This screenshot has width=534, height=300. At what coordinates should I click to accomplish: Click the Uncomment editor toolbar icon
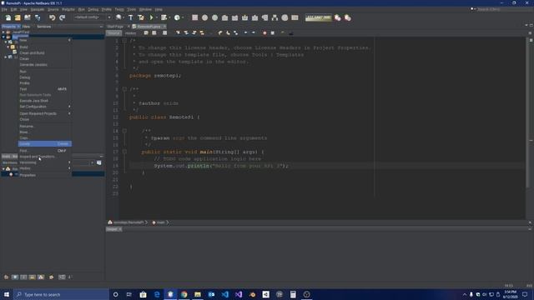[290, 33]
